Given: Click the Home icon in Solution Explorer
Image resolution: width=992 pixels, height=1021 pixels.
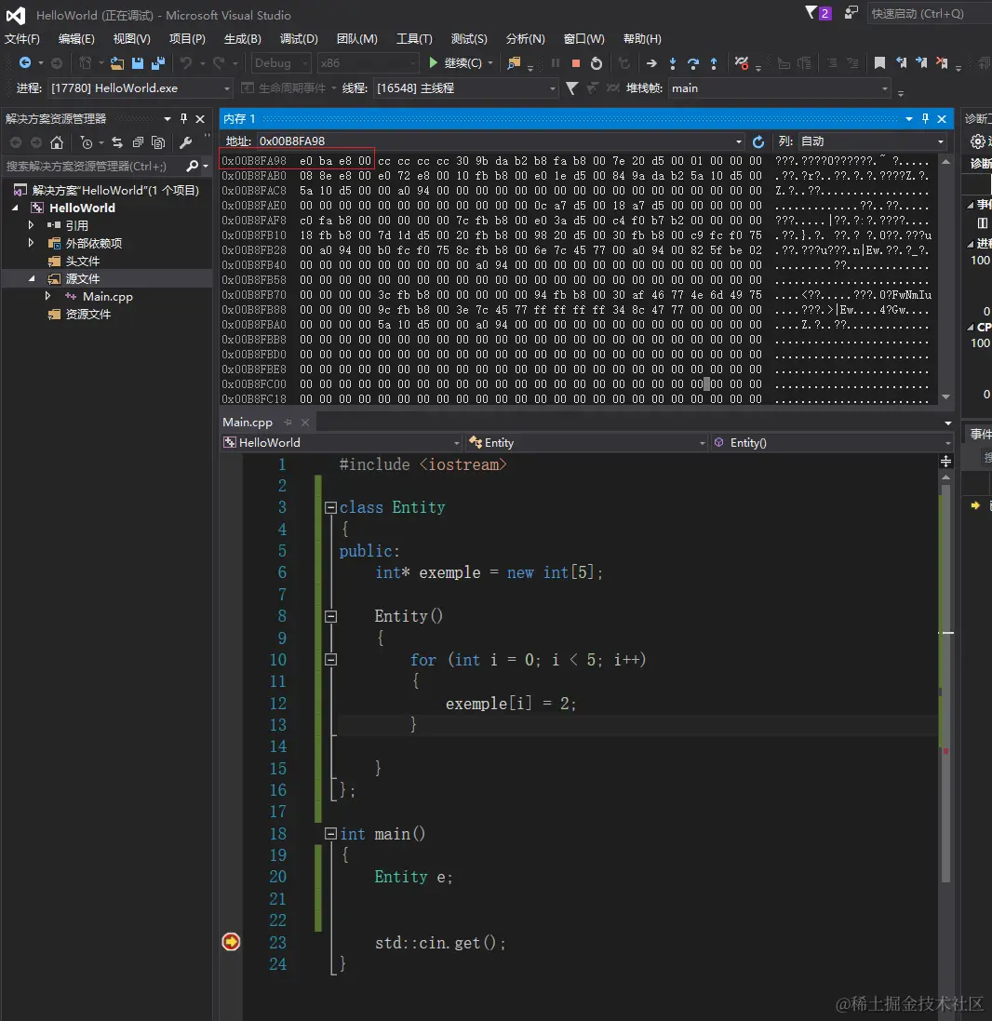Looking at the screenshot, I should point(57,142).
